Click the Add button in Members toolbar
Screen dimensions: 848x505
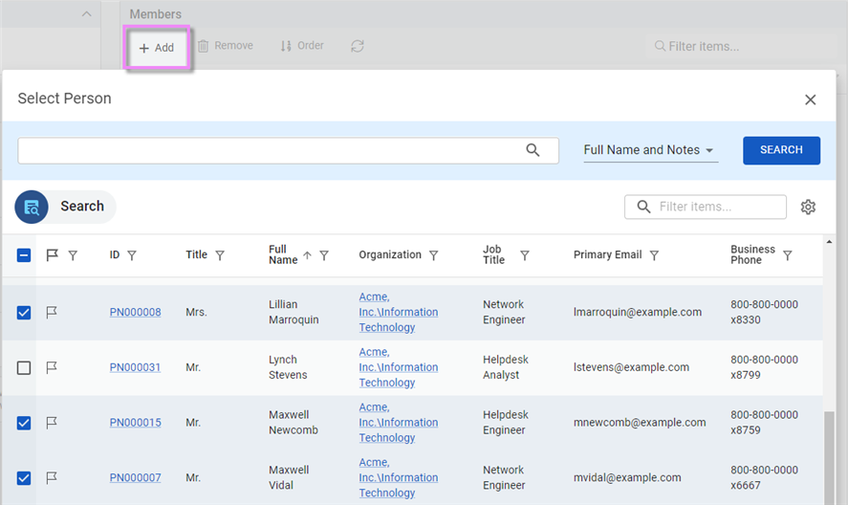click(157, 48)
